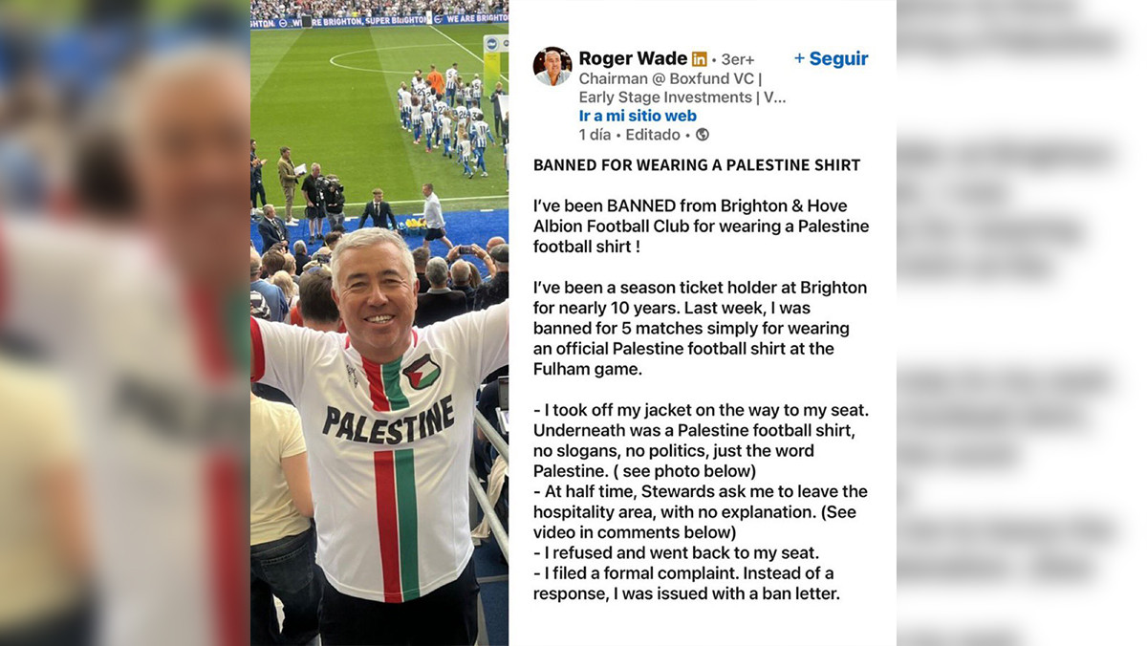The height and width of the screenshot is (646, 1147).
Task: Click the plus Seguir follow button
Action: (831, 59)
